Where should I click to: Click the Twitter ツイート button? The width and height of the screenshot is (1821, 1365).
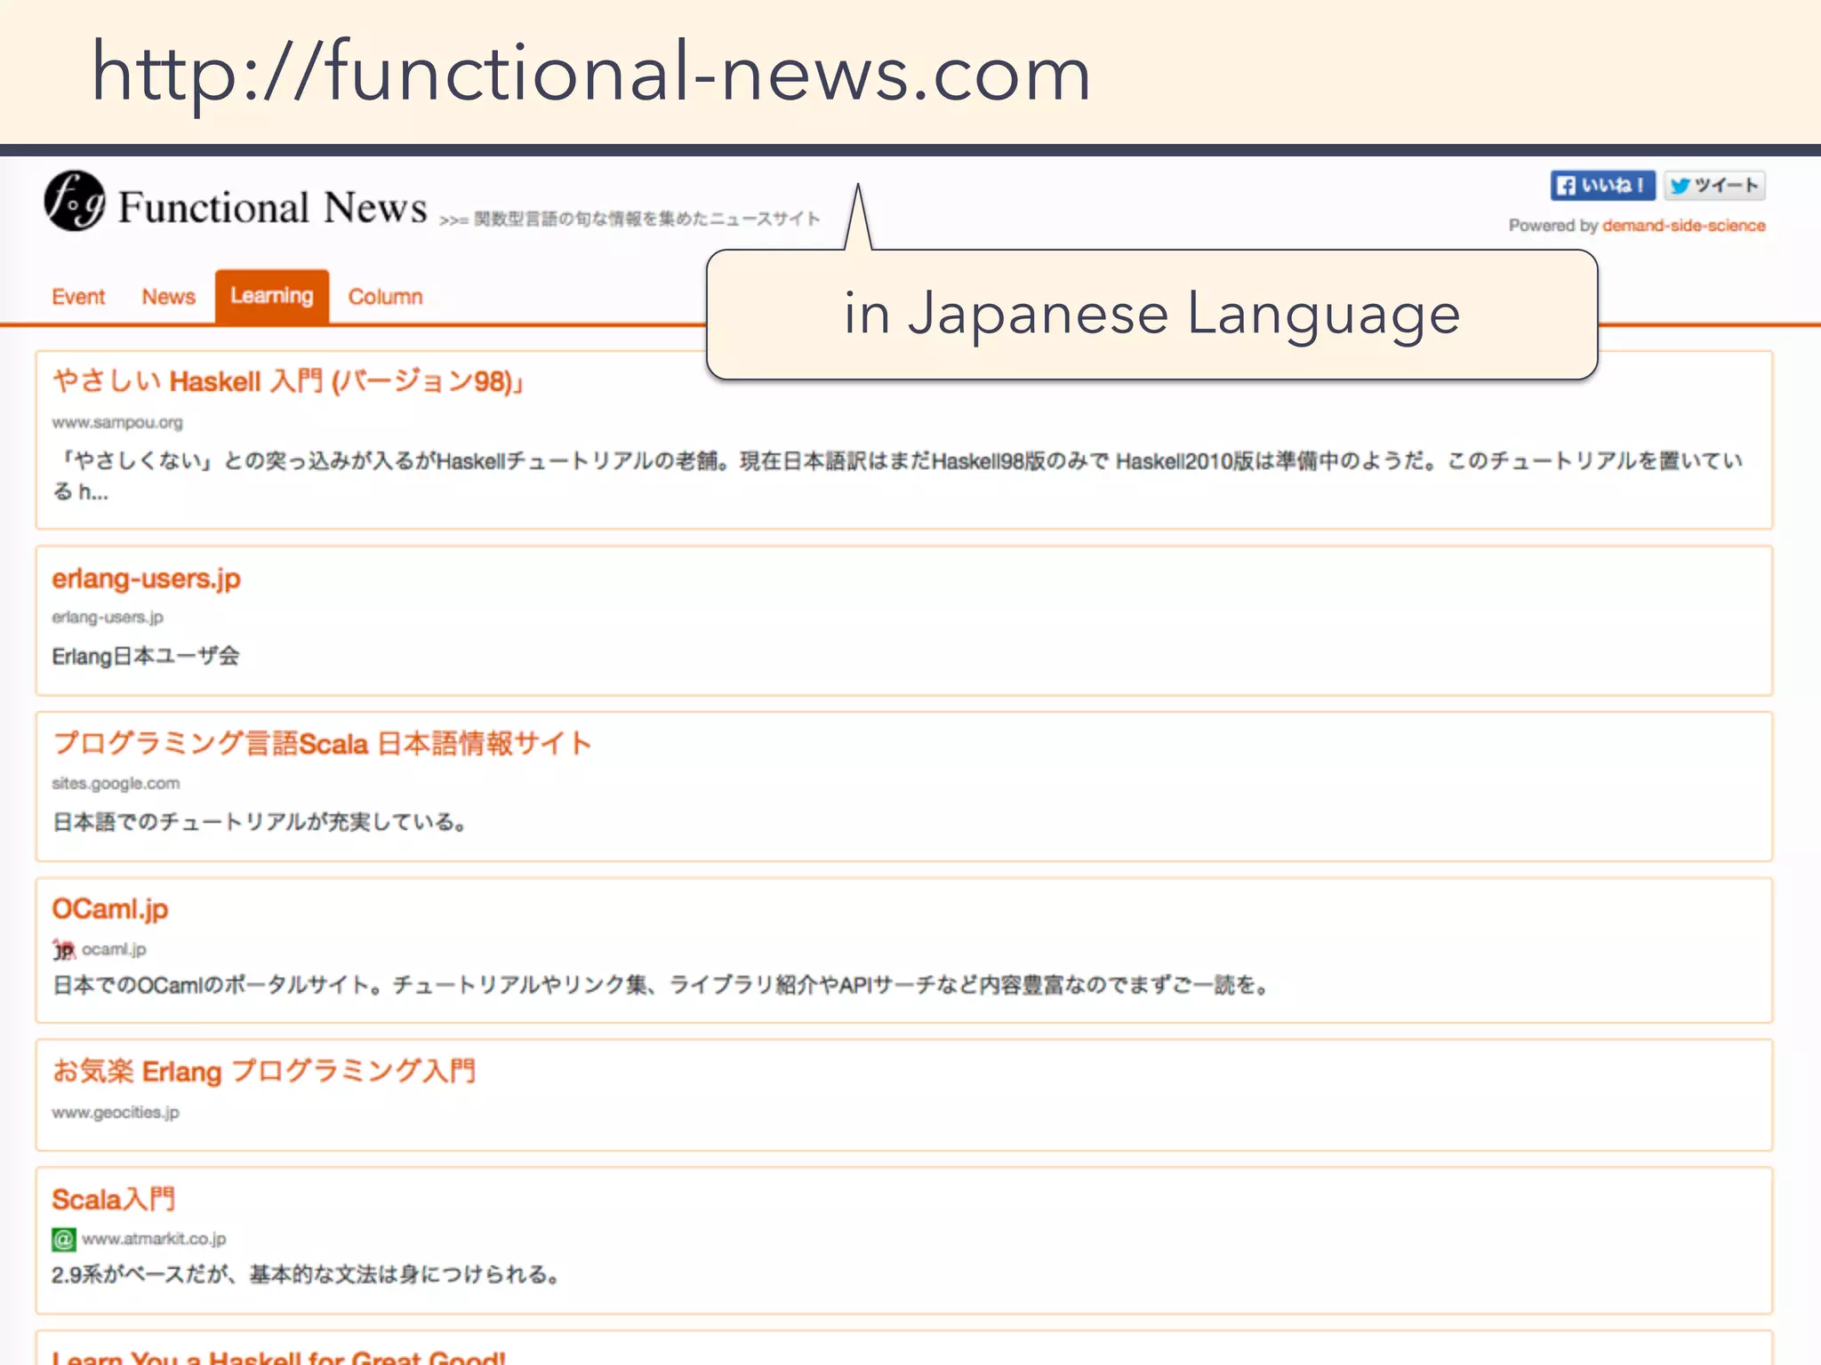tap(1714, 186)
